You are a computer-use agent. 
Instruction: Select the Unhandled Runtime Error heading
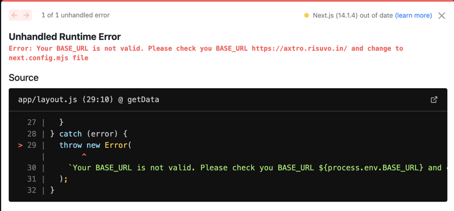tap(65, 37)
